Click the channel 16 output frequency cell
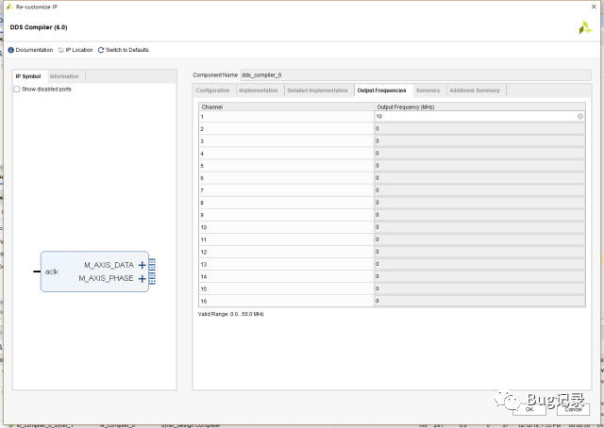The width and height of the screenshot is (604, 428). [479, 301]
